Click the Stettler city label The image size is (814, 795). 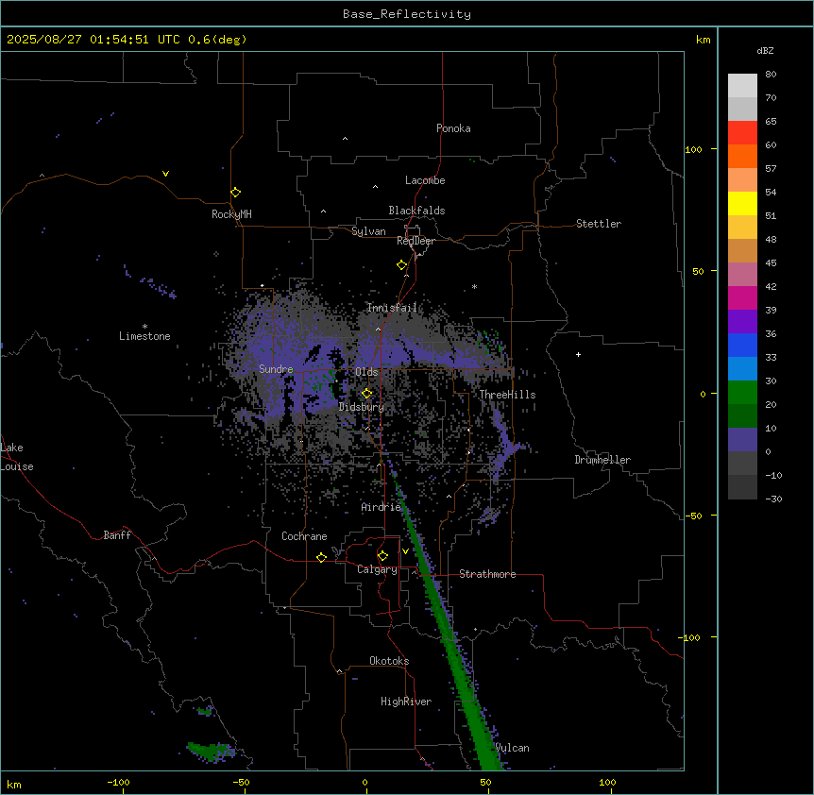[x=599, y=224]
